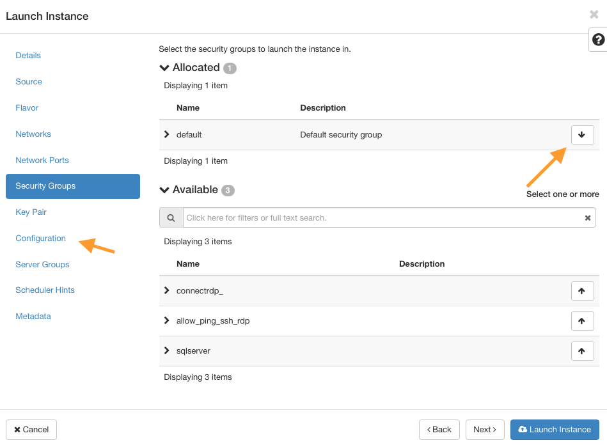607x447 pixels.
Task: Allocate connectrdp_ group using up arrow
Action: [x=582, y=291]
